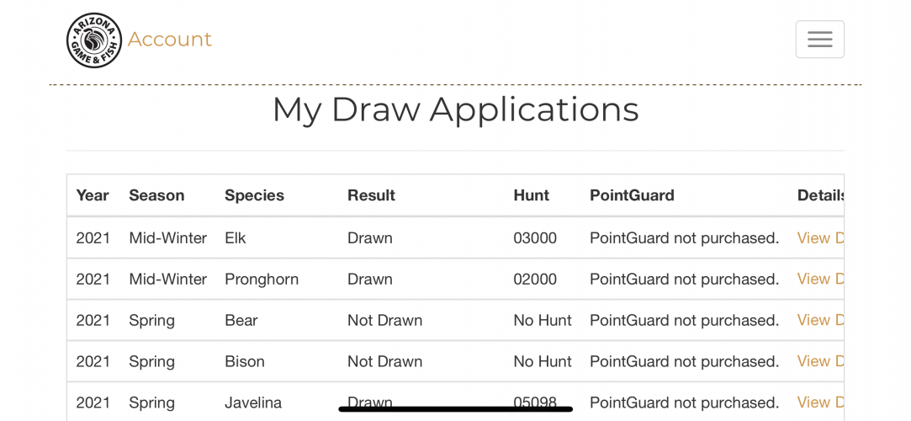
Task: Click the Arizona Game & Fish logo
Action: 94,40
